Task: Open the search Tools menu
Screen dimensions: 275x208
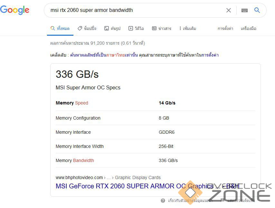Action: click(249, 29)
